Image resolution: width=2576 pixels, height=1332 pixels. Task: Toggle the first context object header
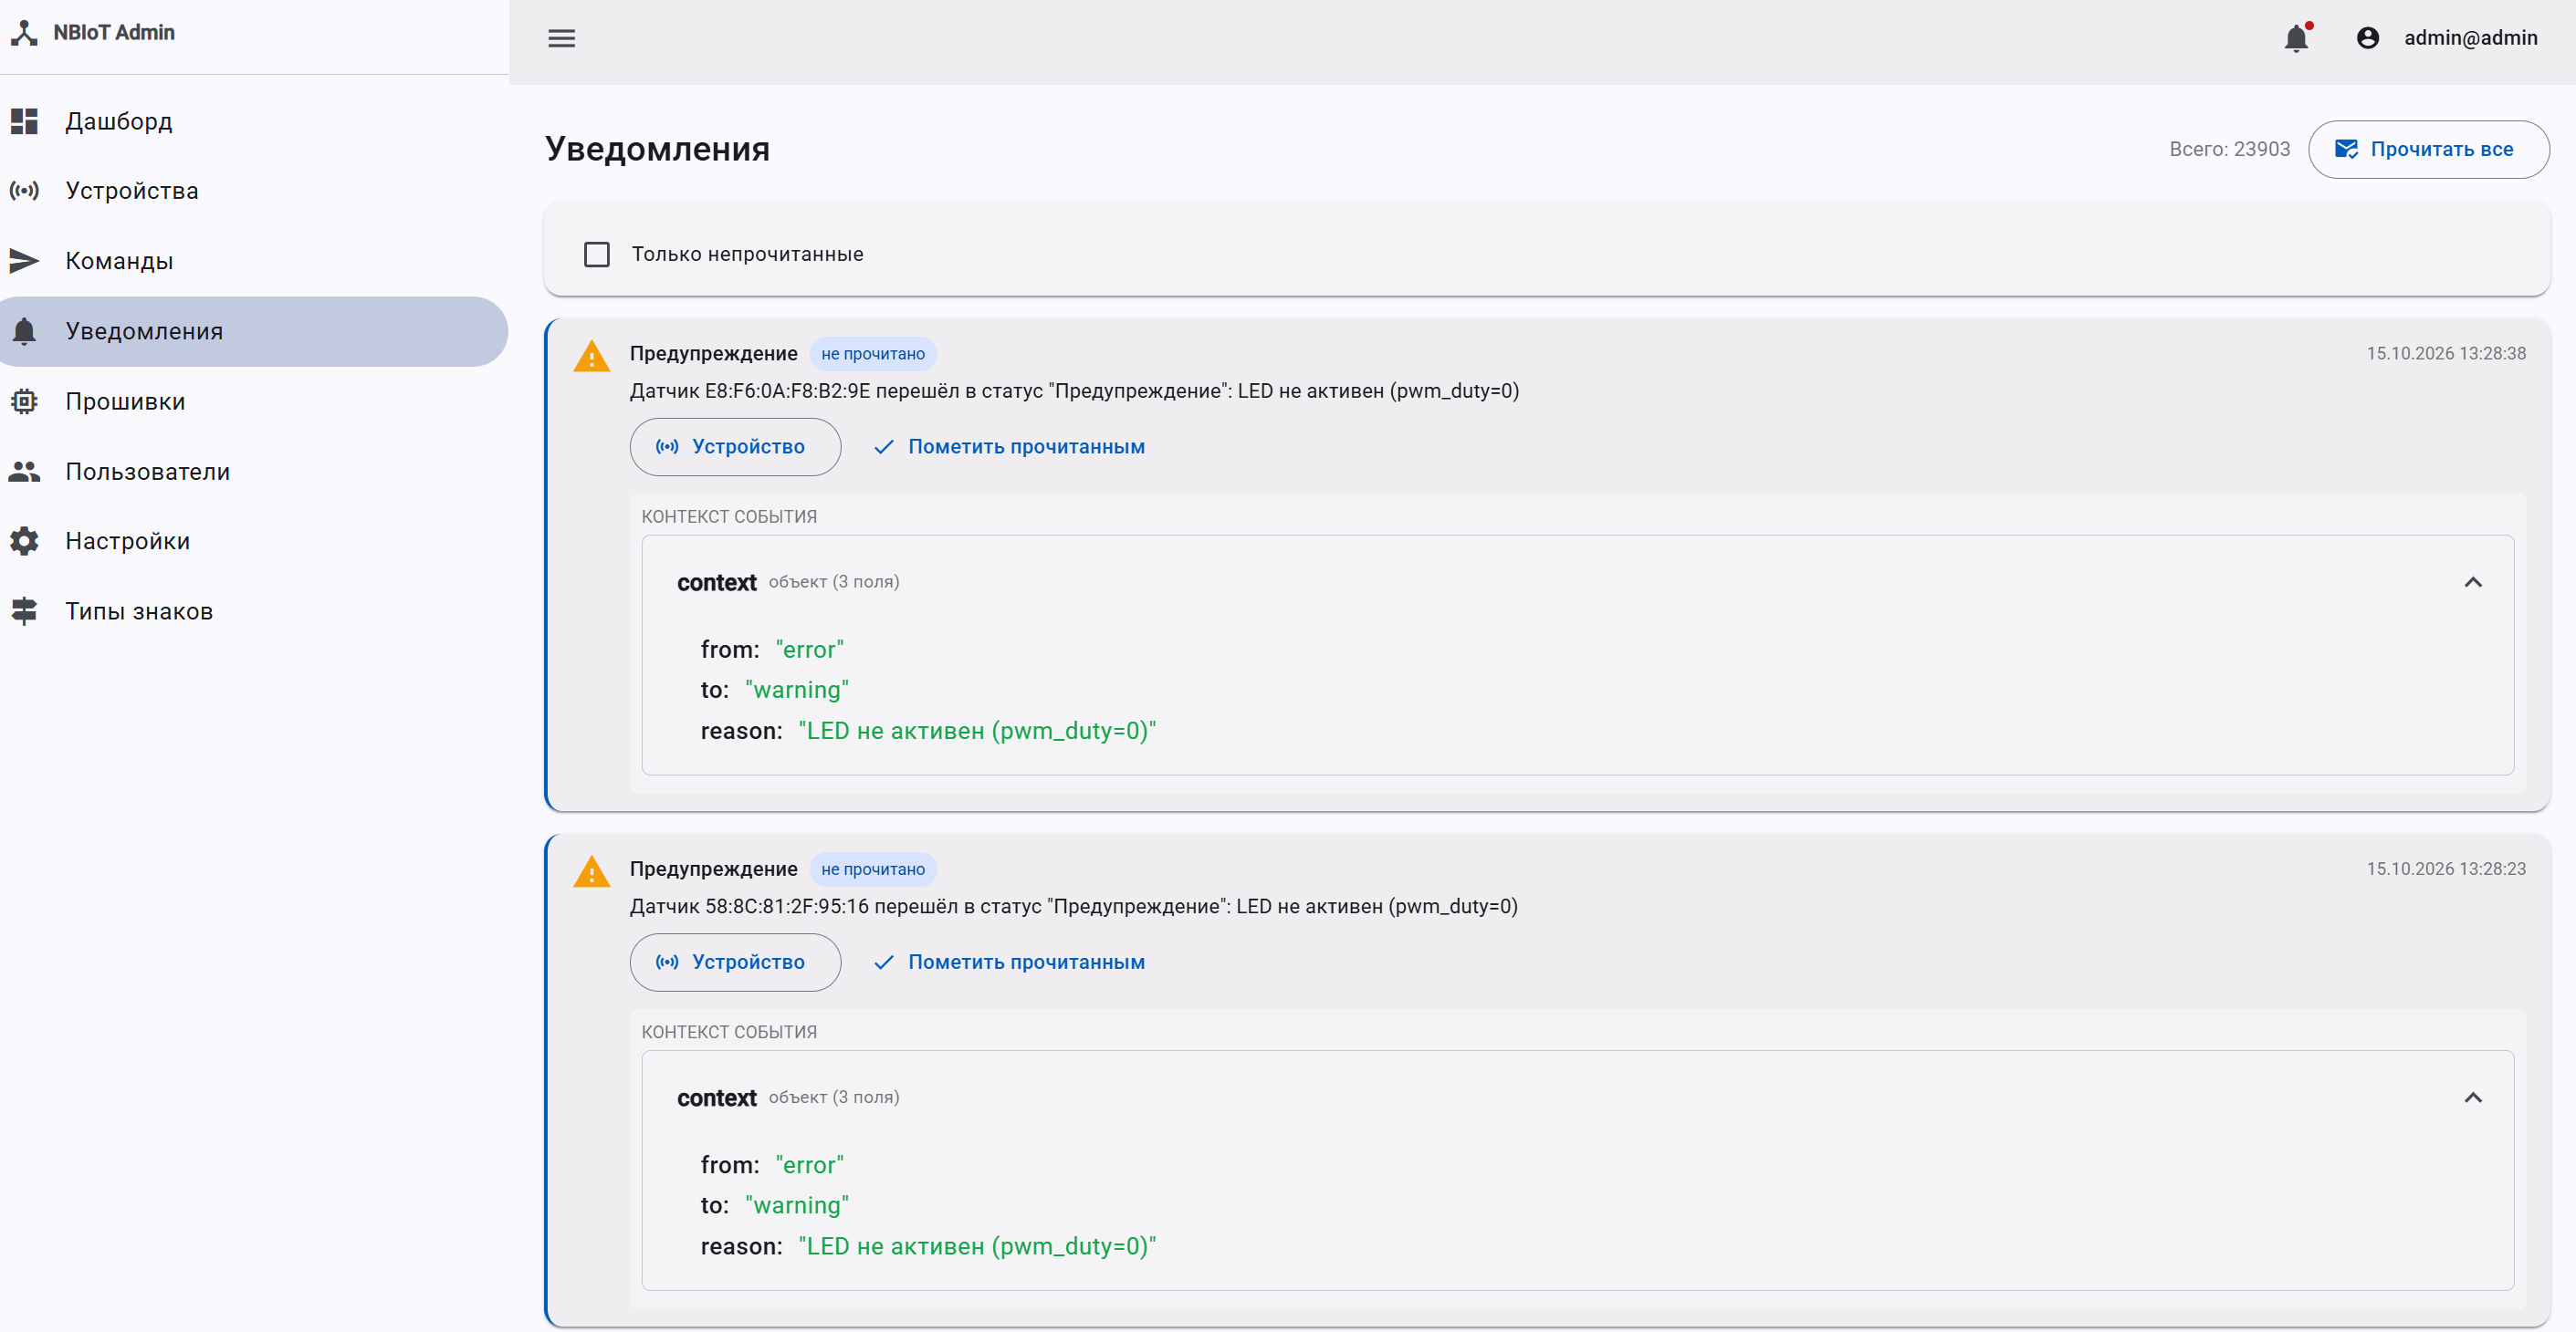pos(1577,583)
